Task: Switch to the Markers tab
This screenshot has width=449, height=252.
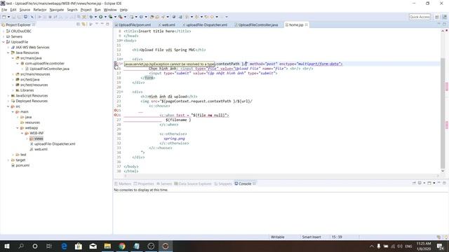Action: [x=123, y=183]
